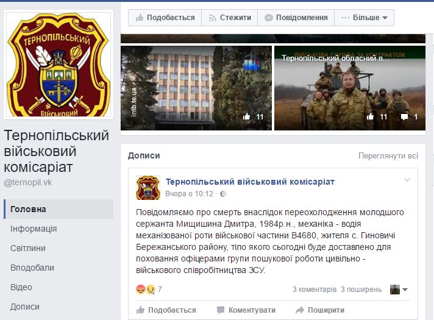Open the 3 поширень link
This screenshot has height=320, width=434.
pos(361,290)
